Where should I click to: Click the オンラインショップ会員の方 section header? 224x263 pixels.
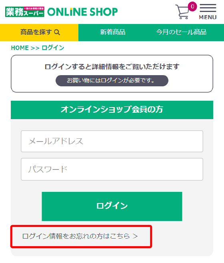coord(112,110)
